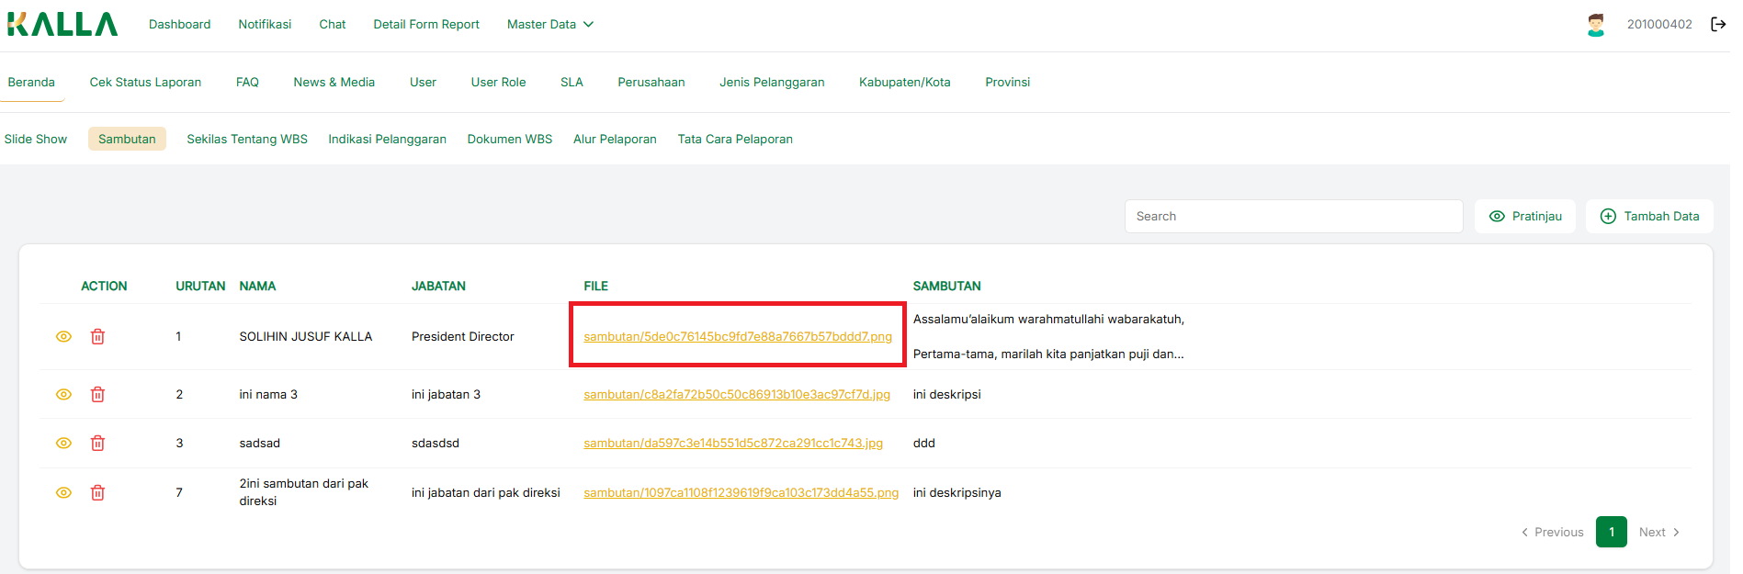The height and width of the screenshot is (574, 1743).
Task: Click into the Search field
Action: click(x=1293, y=217)
